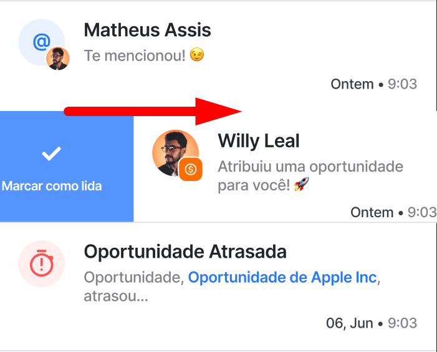
Task: Click the rocket emoji icon
Action: tap(302, 184)
